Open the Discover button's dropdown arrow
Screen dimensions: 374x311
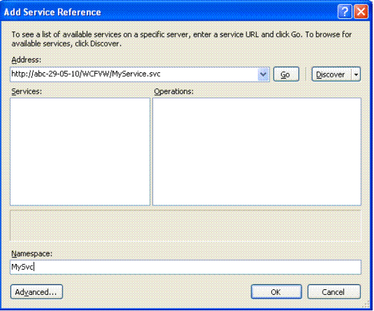[356, 75]
